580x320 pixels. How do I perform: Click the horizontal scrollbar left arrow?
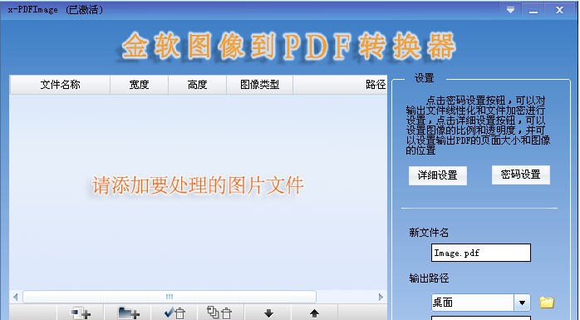tap(16, 297)
